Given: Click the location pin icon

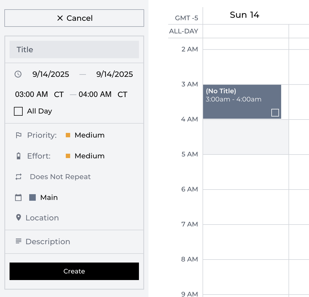Looking at the screenshot, I should point(19,218).
